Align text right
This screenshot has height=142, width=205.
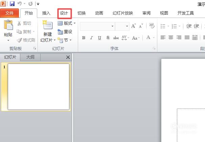(x=179, y=38)
